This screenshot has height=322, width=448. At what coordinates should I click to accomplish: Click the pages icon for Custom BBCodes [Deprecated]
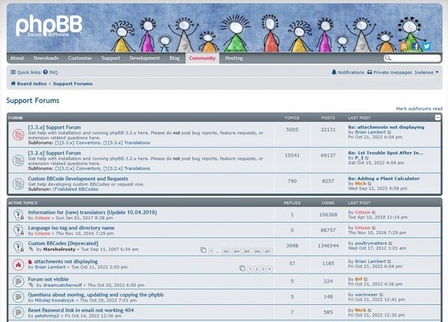coord(203,250)
